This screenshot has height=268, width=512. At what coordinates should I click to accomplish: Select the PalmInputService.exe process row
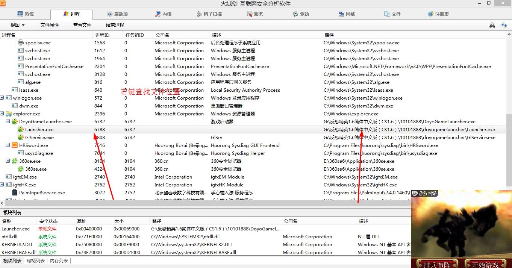(x=205, y=193)
